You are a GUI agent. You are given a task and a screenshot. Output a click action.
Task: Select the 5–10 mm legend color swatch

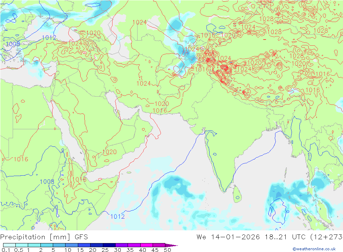coord(59,245)
